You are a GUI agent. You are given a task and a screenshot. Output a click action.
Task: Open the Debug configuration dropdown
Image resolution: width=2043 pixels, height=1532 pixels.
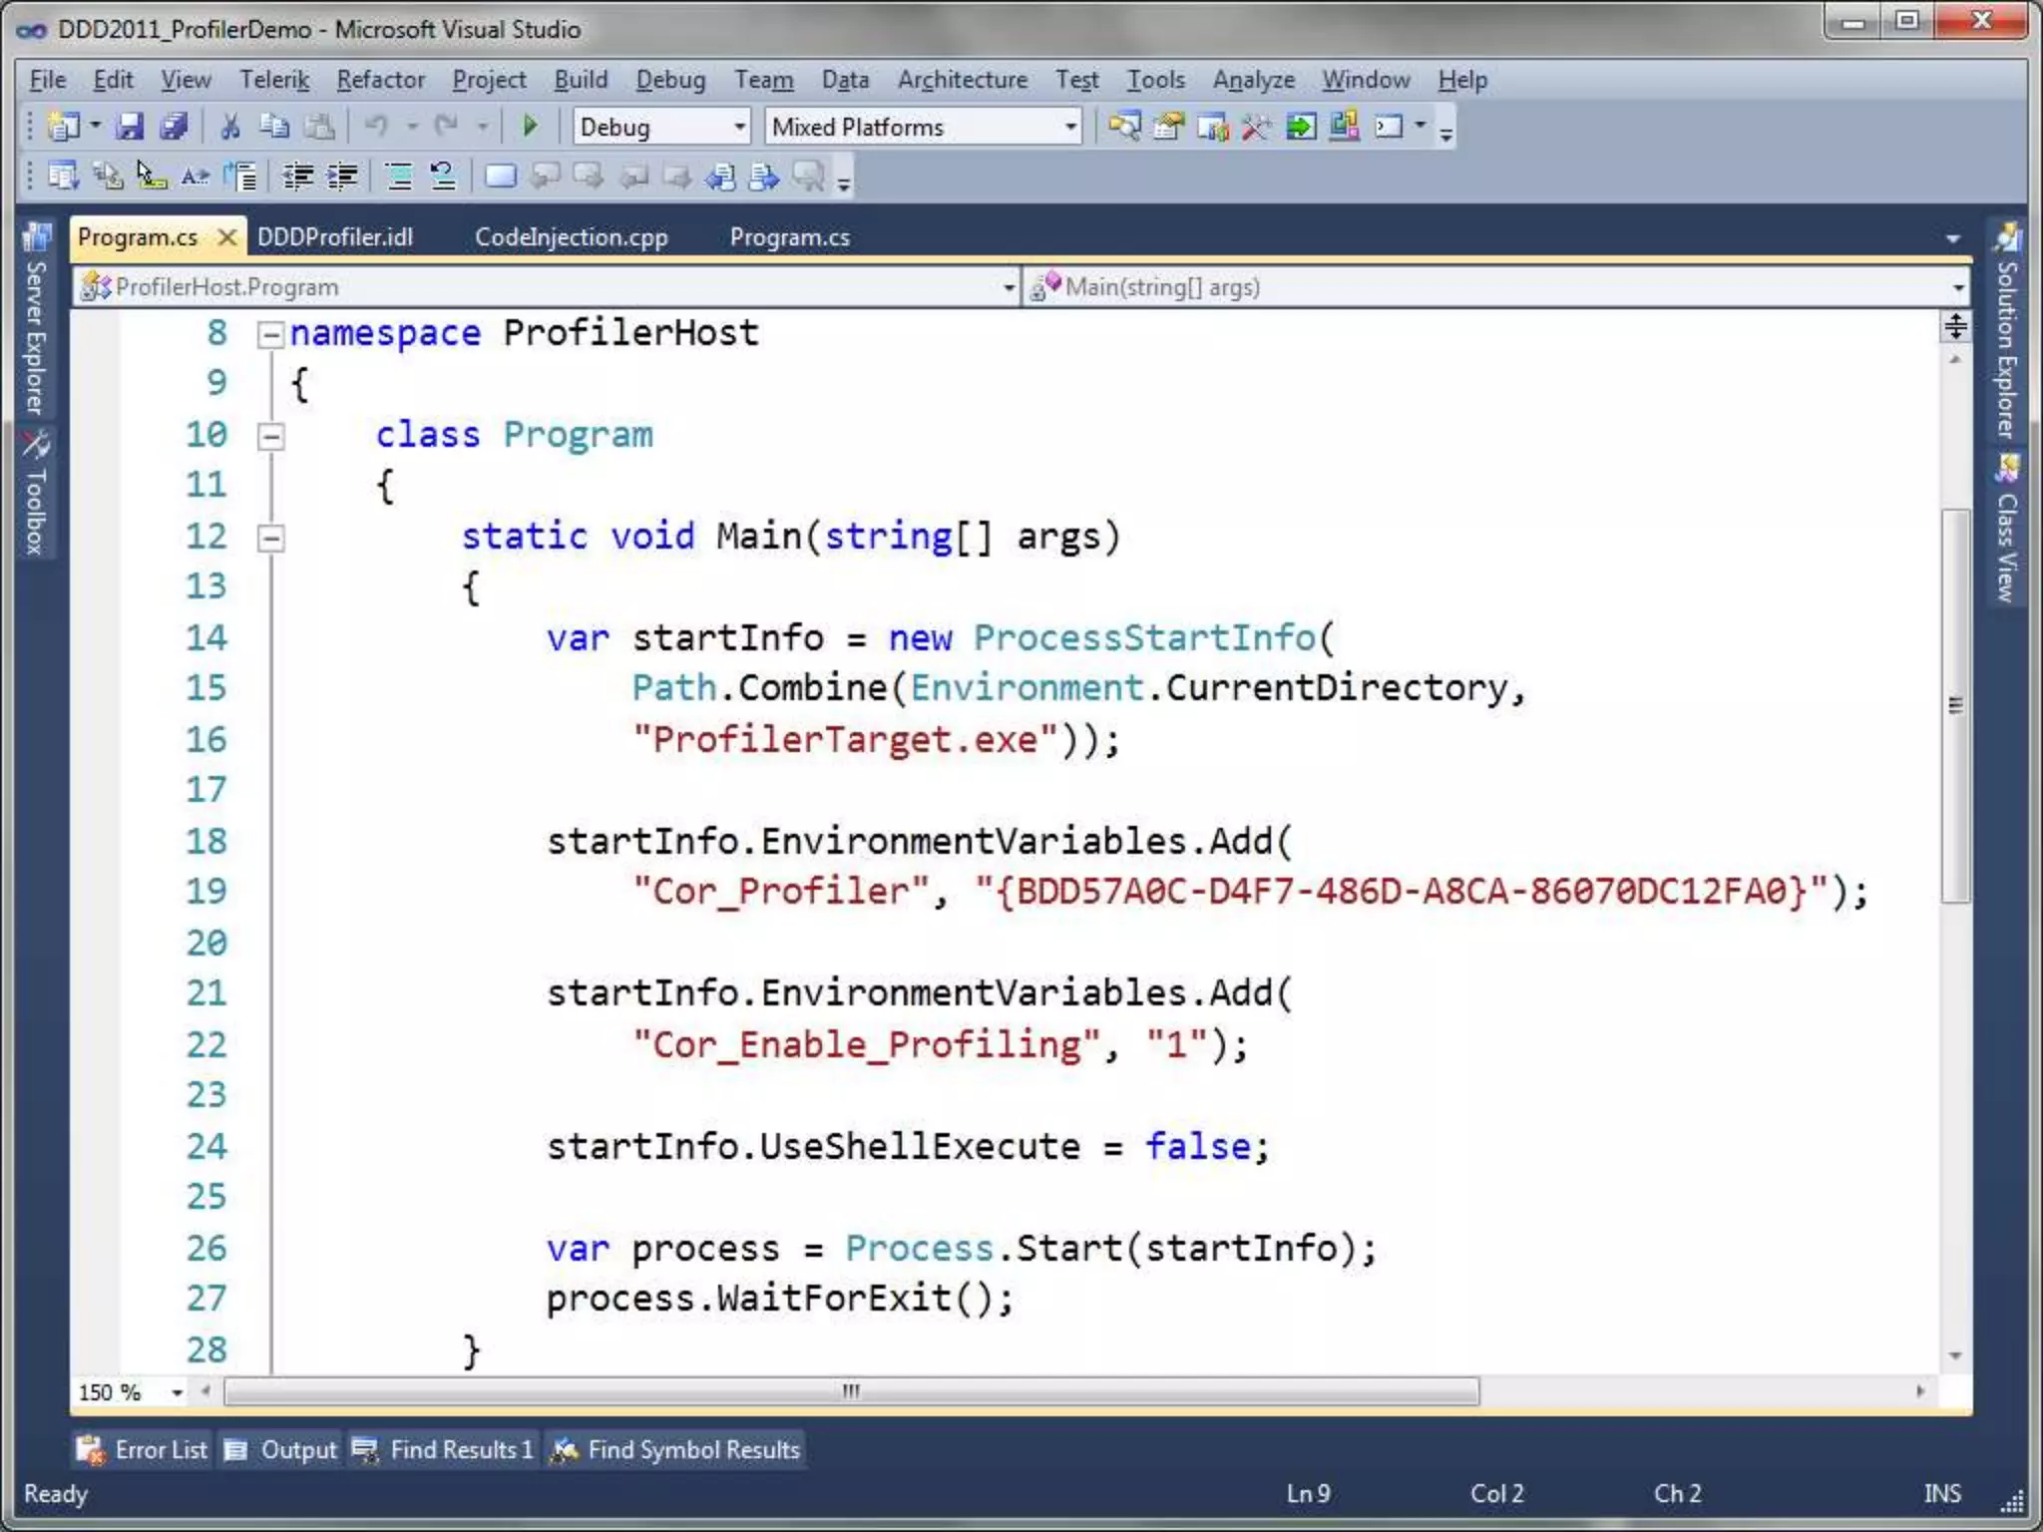(739, 127)
